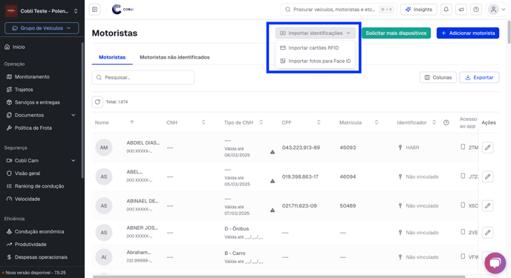Click identifier key icon beside HA6R
This screenshot has width=511, height=278.
(x=400, y=148)
